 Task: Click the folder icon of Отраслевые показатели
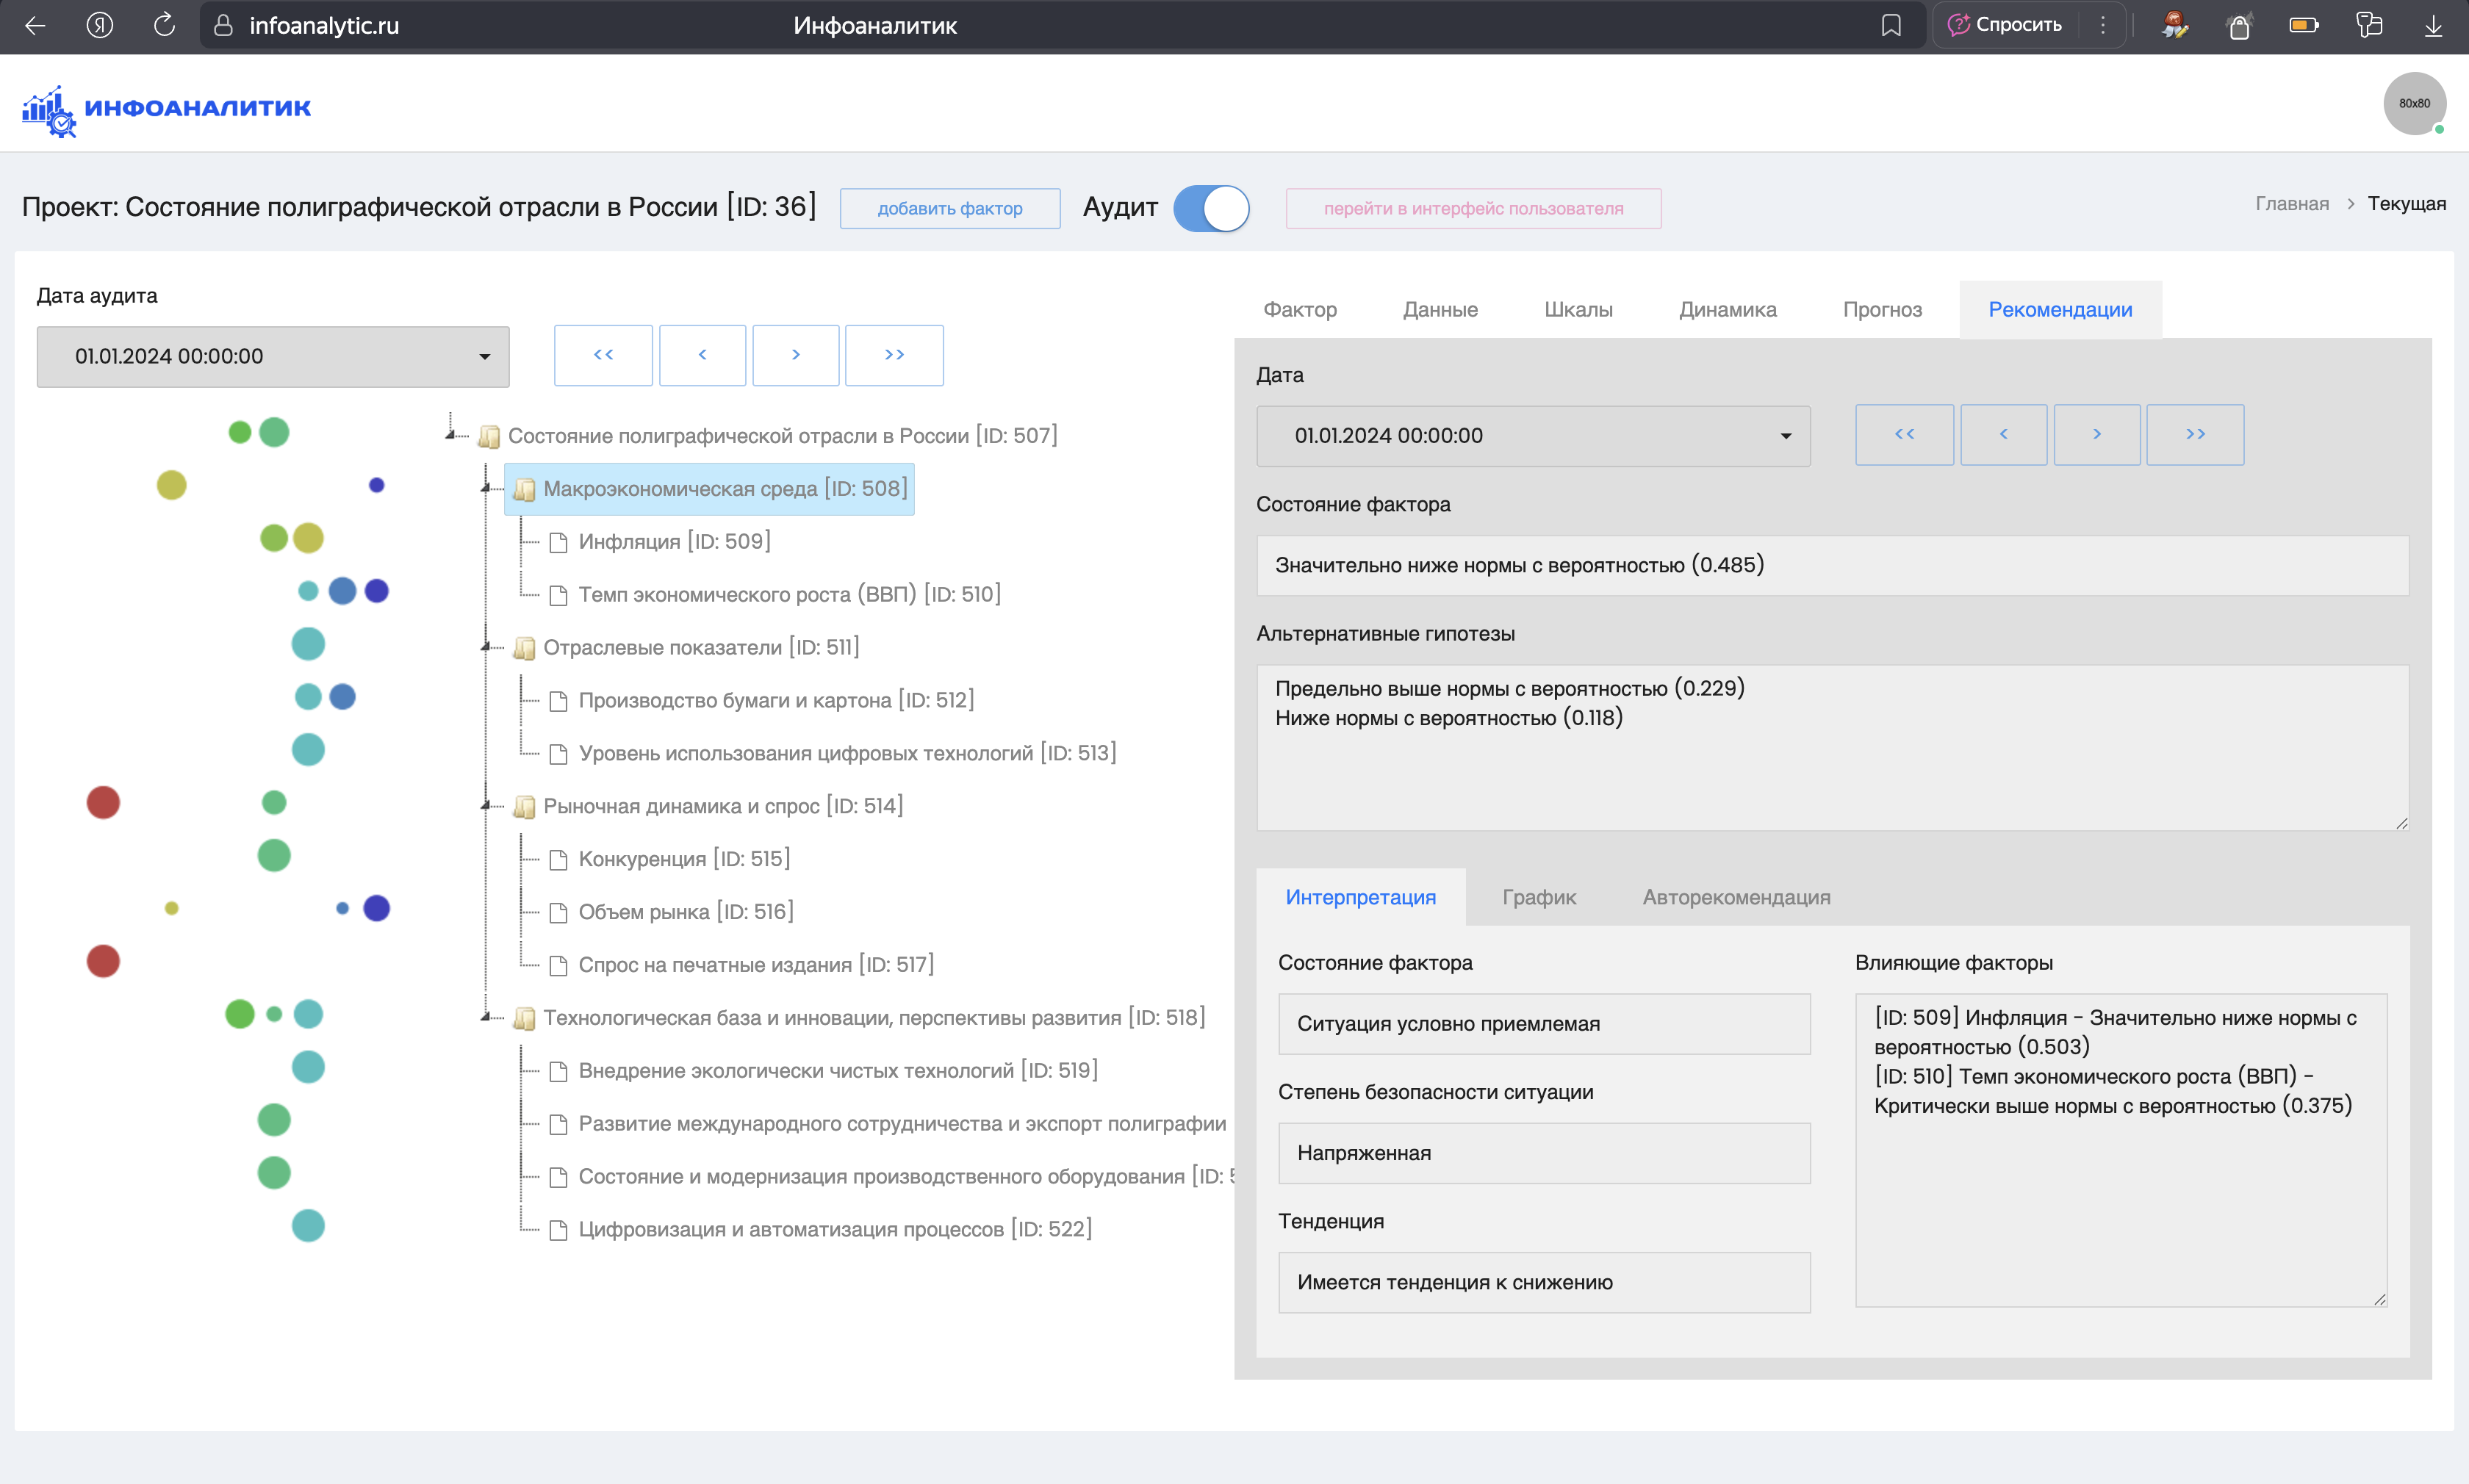pyautogui.click(x=524, y=648)
